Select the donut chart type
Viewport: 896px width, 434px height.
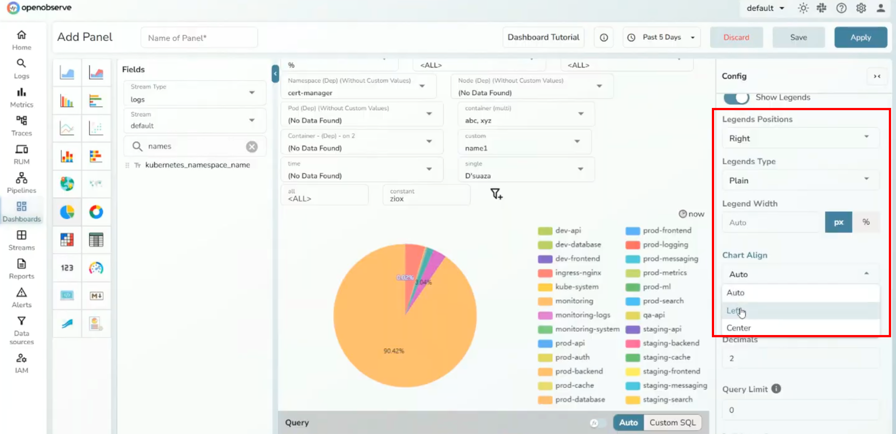pyautogui.click(x=96, y=212)
